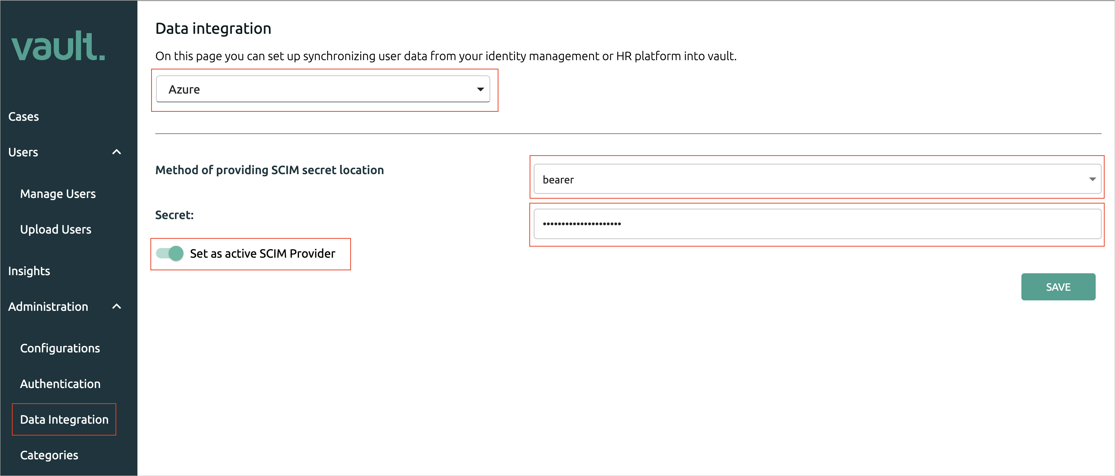Click the Administration section icon

click(116, 306)
